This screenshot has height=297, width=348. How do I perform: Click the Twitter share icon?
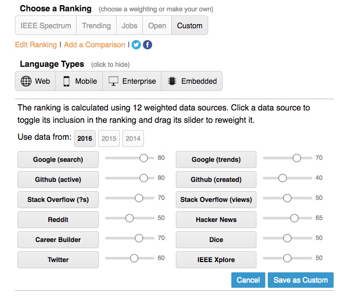pyautogui.click(x=136, y=45)
